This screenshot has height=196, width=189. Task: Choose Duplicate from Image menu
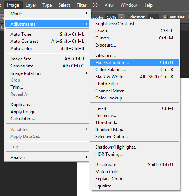[x=47, y=105]
